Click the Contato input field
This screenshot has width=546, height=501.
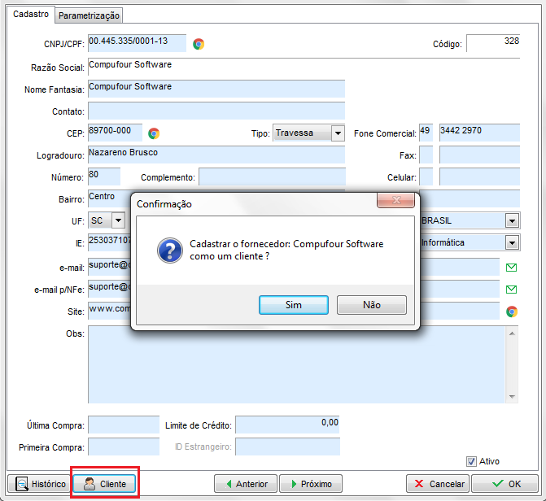pyautogui.click(x=216, y=111)
